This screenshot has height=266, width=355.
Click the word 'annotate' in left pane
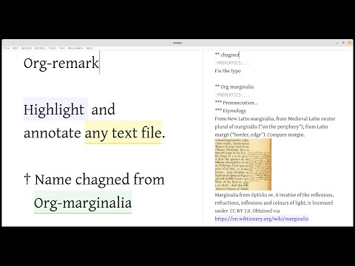tap(53, 133)
